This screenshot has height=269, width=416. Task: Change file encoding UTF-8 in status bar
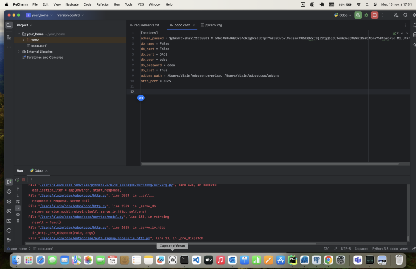pyautogui.click(x=346, y=249)
